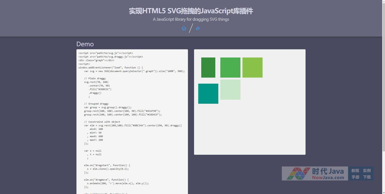This screenshot has height=194, width=385.
Task: Select the dark green rectangle
Action: (208, 68)
